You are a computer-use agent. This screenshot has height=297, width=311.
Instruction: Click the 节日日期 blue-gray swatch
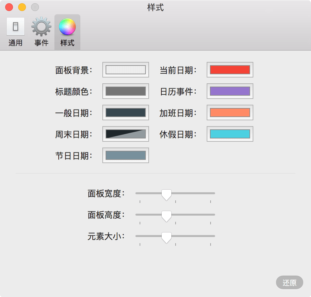(126, 155)
